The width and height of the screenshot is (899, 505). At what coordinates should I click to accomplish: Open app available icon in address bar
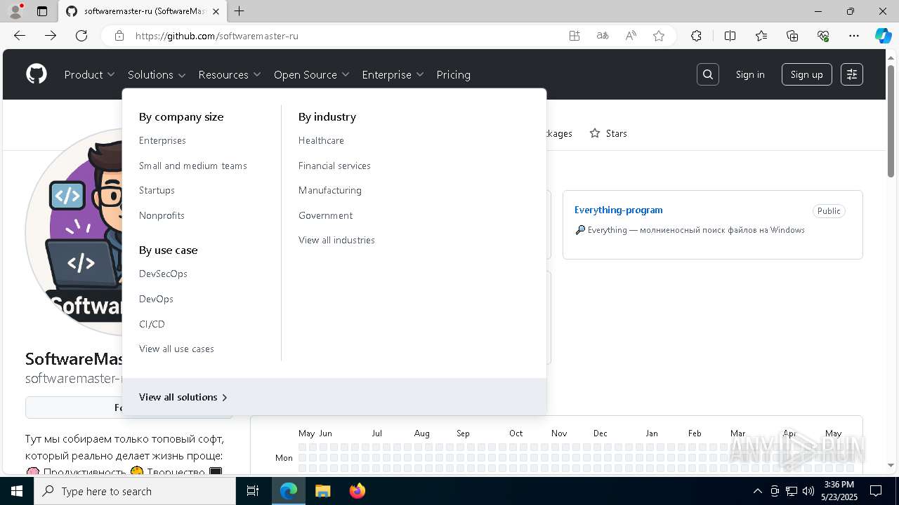point(575,36)
